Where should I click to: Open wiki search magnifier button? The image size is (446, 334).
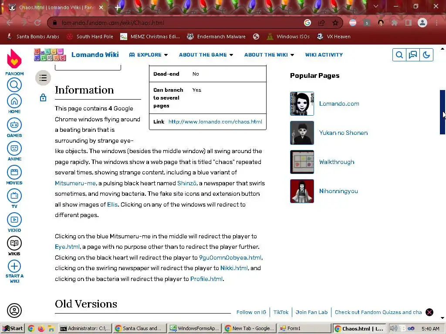[x=399, y=55]
